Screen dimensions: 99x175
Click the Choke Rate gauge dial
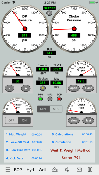tap(81, 106)
